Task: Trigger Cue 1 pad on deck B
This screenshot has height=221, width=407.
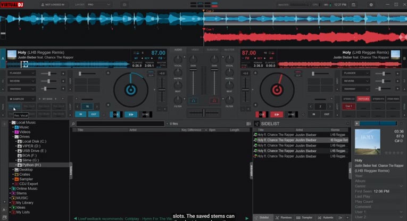Action: pyautogui.click(x=348, y=106)
